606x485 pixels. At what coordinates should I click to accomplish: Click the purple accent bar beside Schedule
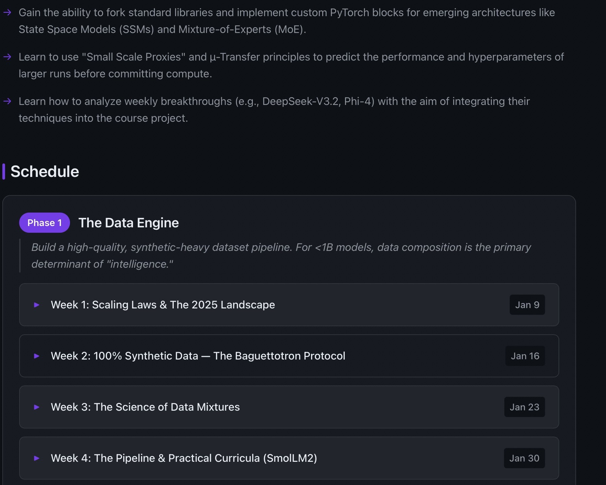click(4, 172)
